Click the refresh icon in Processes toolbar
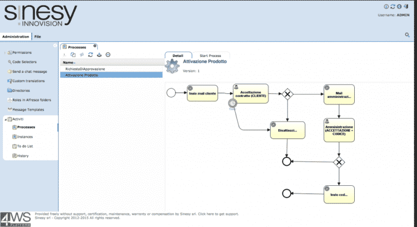Screen dimensions: 417x227 click(x=91, y=55)
